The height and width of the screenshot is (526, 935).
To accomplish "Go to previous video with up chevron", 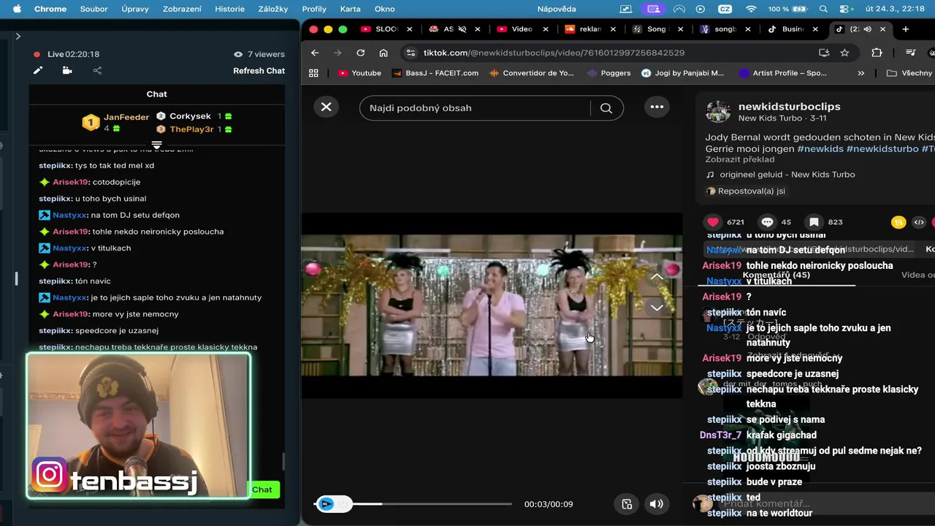I will pos(657,277).
